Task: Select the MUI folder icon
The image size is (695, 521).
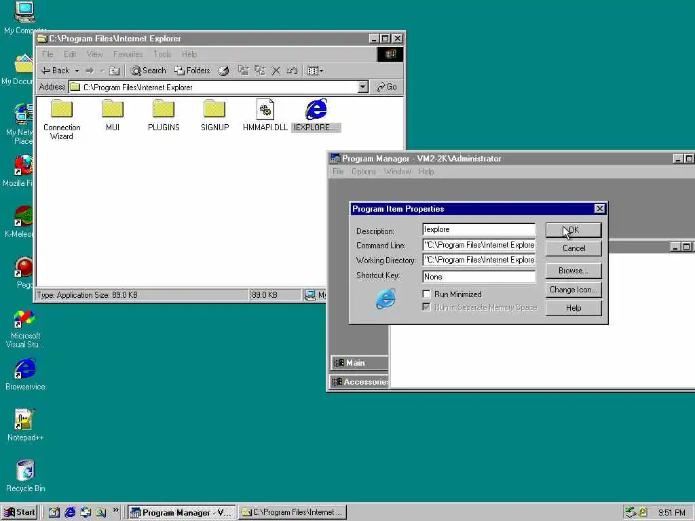Action: point(113,109)
